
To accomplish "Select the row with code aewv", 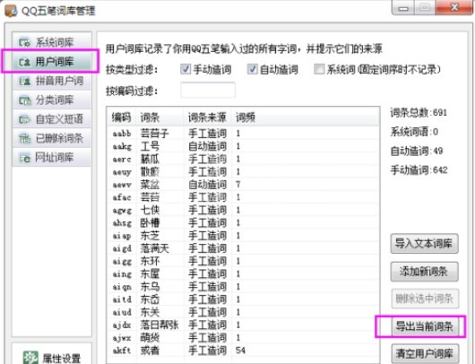I will [x=243, y=185].
